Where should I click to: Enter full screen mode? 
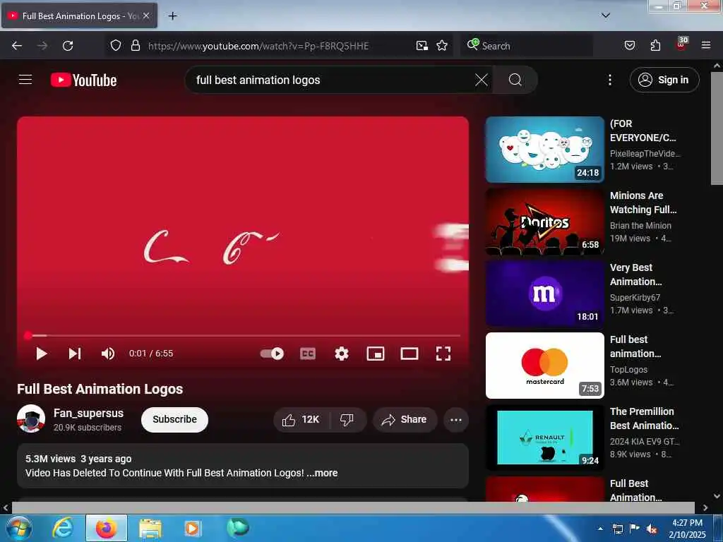[x=443, y=354]
